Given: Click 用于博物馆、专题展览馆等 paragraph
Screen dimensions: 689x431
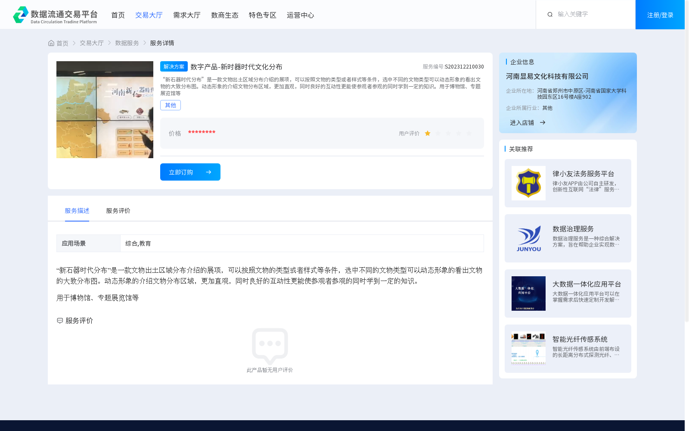Looking at the screenshot, I should 98,298.
